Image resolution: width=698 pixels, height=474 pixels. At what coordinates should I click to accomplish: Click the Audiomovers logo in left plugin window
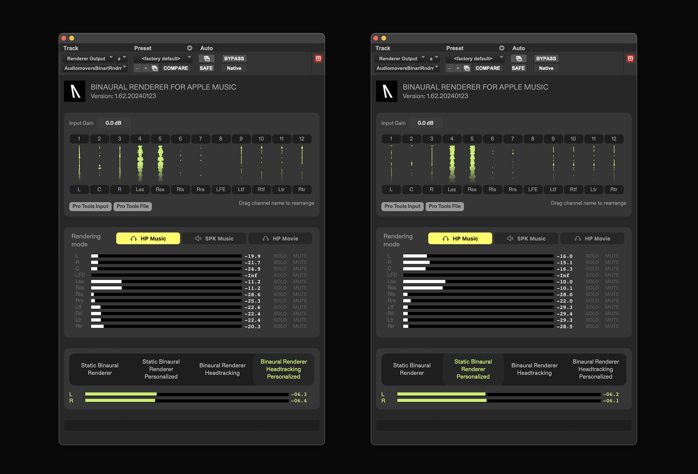[75, 91]
